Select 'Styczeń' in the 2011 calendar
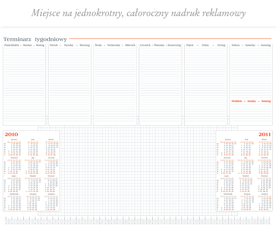Screen dimensions: 276x227 click(228, 140)
